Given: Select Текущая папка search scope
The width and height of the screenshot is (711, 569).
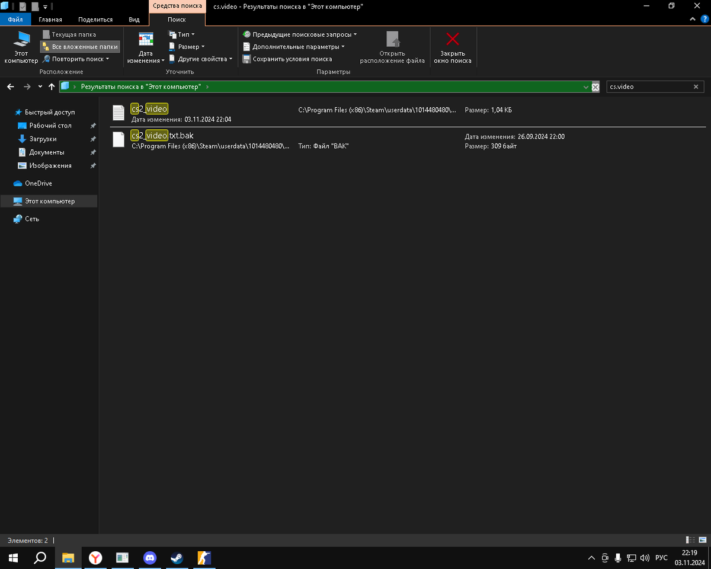Looking at the screenshot, I should click(69, 34).
